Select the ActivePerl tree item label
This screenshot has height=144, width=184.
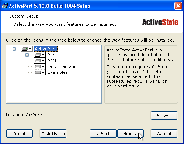pos(45,49)
